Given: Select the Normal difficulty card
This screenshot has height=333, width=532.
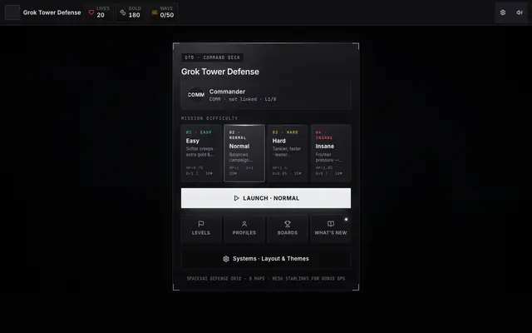Looking at the screenshot, I should pos(244,153).
